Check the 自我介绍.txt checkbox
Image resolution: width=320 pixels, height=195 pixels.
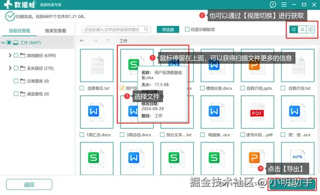click(x=283, y=88)
